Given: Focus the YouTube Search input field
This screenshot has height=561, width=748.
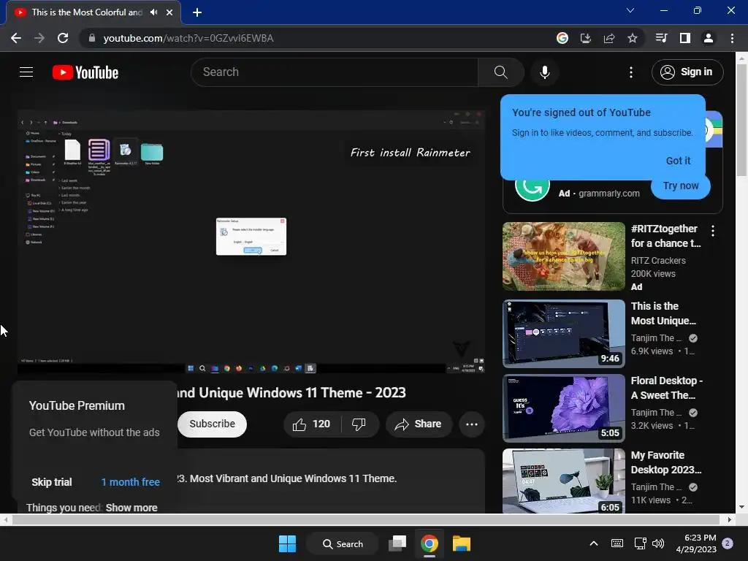Looking at the screenshot, I should pyautogui.click(x=335, y=72).
